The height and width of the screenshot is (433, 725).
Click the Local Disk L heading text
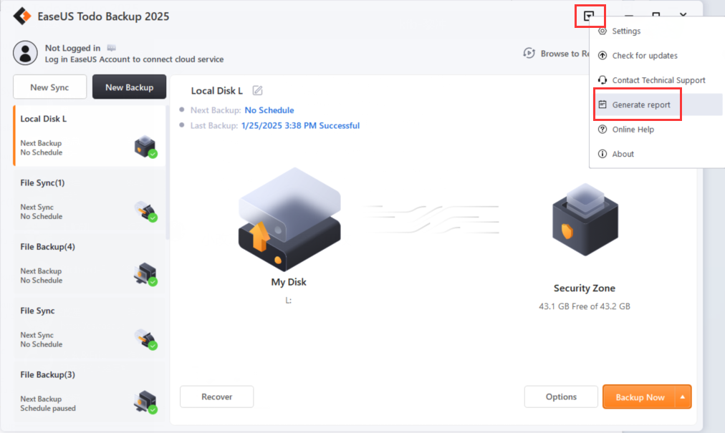pyautogui.click(x=217, y=91)
